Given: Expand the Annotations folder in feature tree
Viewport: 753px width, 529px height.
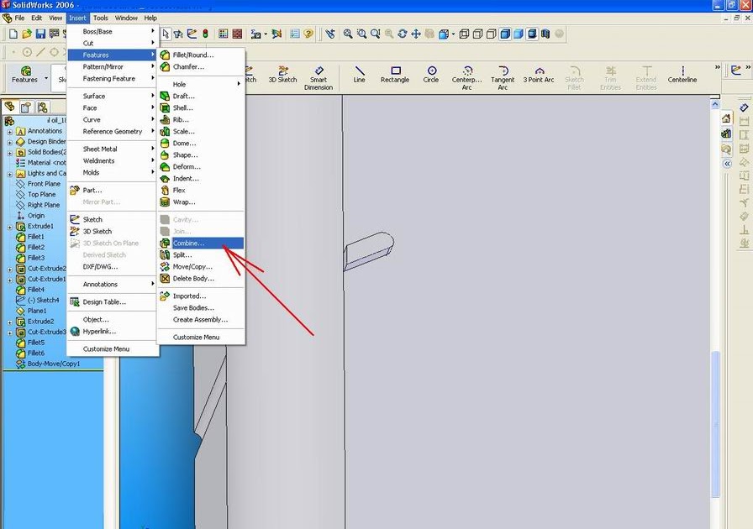Looking at the screenshot, I should tap(8, 131).
